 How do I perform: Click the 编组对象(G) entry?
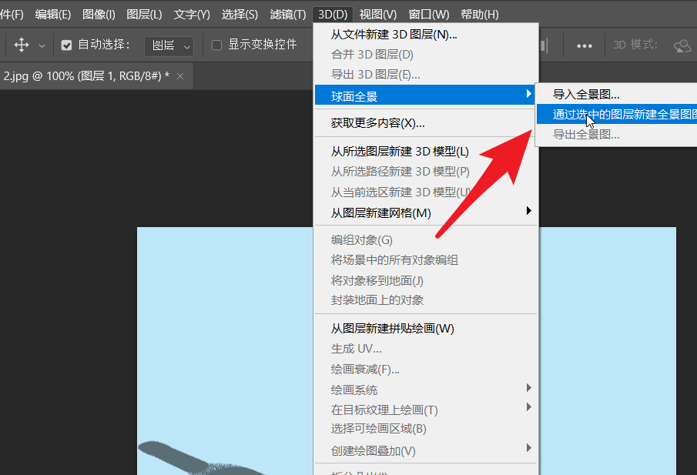coord(427,240)
